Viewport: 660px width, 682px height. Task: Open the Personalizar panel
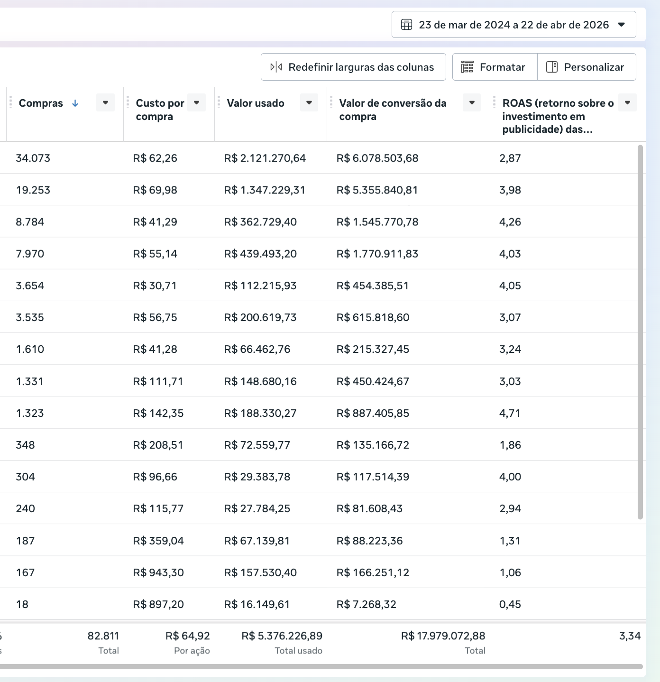coord(587,67)
